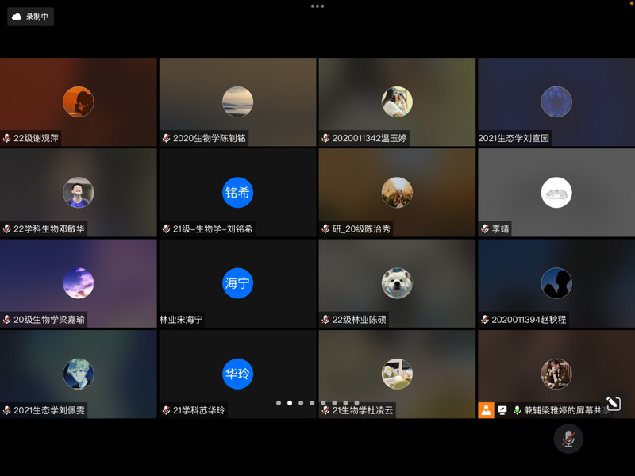
Task: Select 2020011342温玉婷's video thumbnail
Action: pyautogui.click(x=397, y=102)
